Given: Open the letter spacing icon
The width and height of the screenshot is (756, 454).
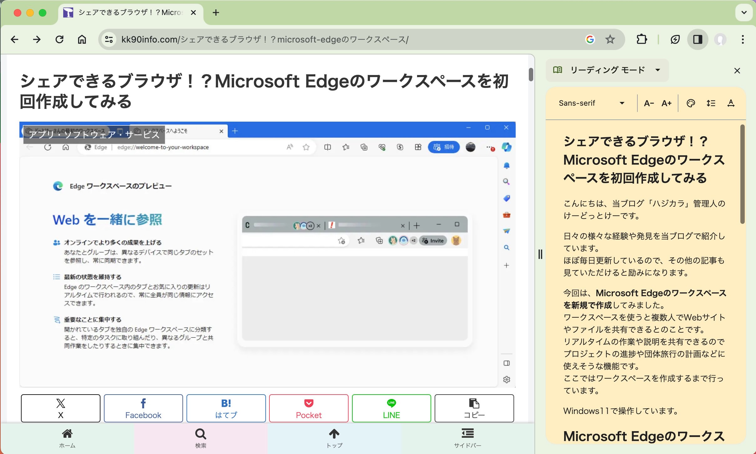Looking at the screenshot, I should coord(731,103).
